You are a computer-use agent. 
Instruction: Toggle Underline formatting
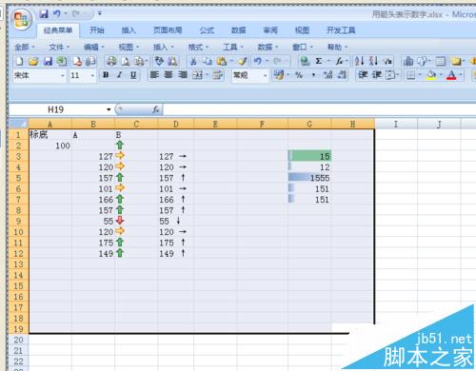point(133,75)
